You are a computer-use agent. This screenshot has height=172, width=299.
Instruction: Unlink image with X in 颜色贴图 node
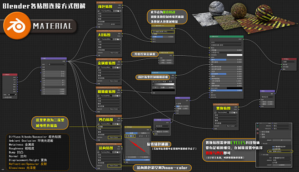120,11
